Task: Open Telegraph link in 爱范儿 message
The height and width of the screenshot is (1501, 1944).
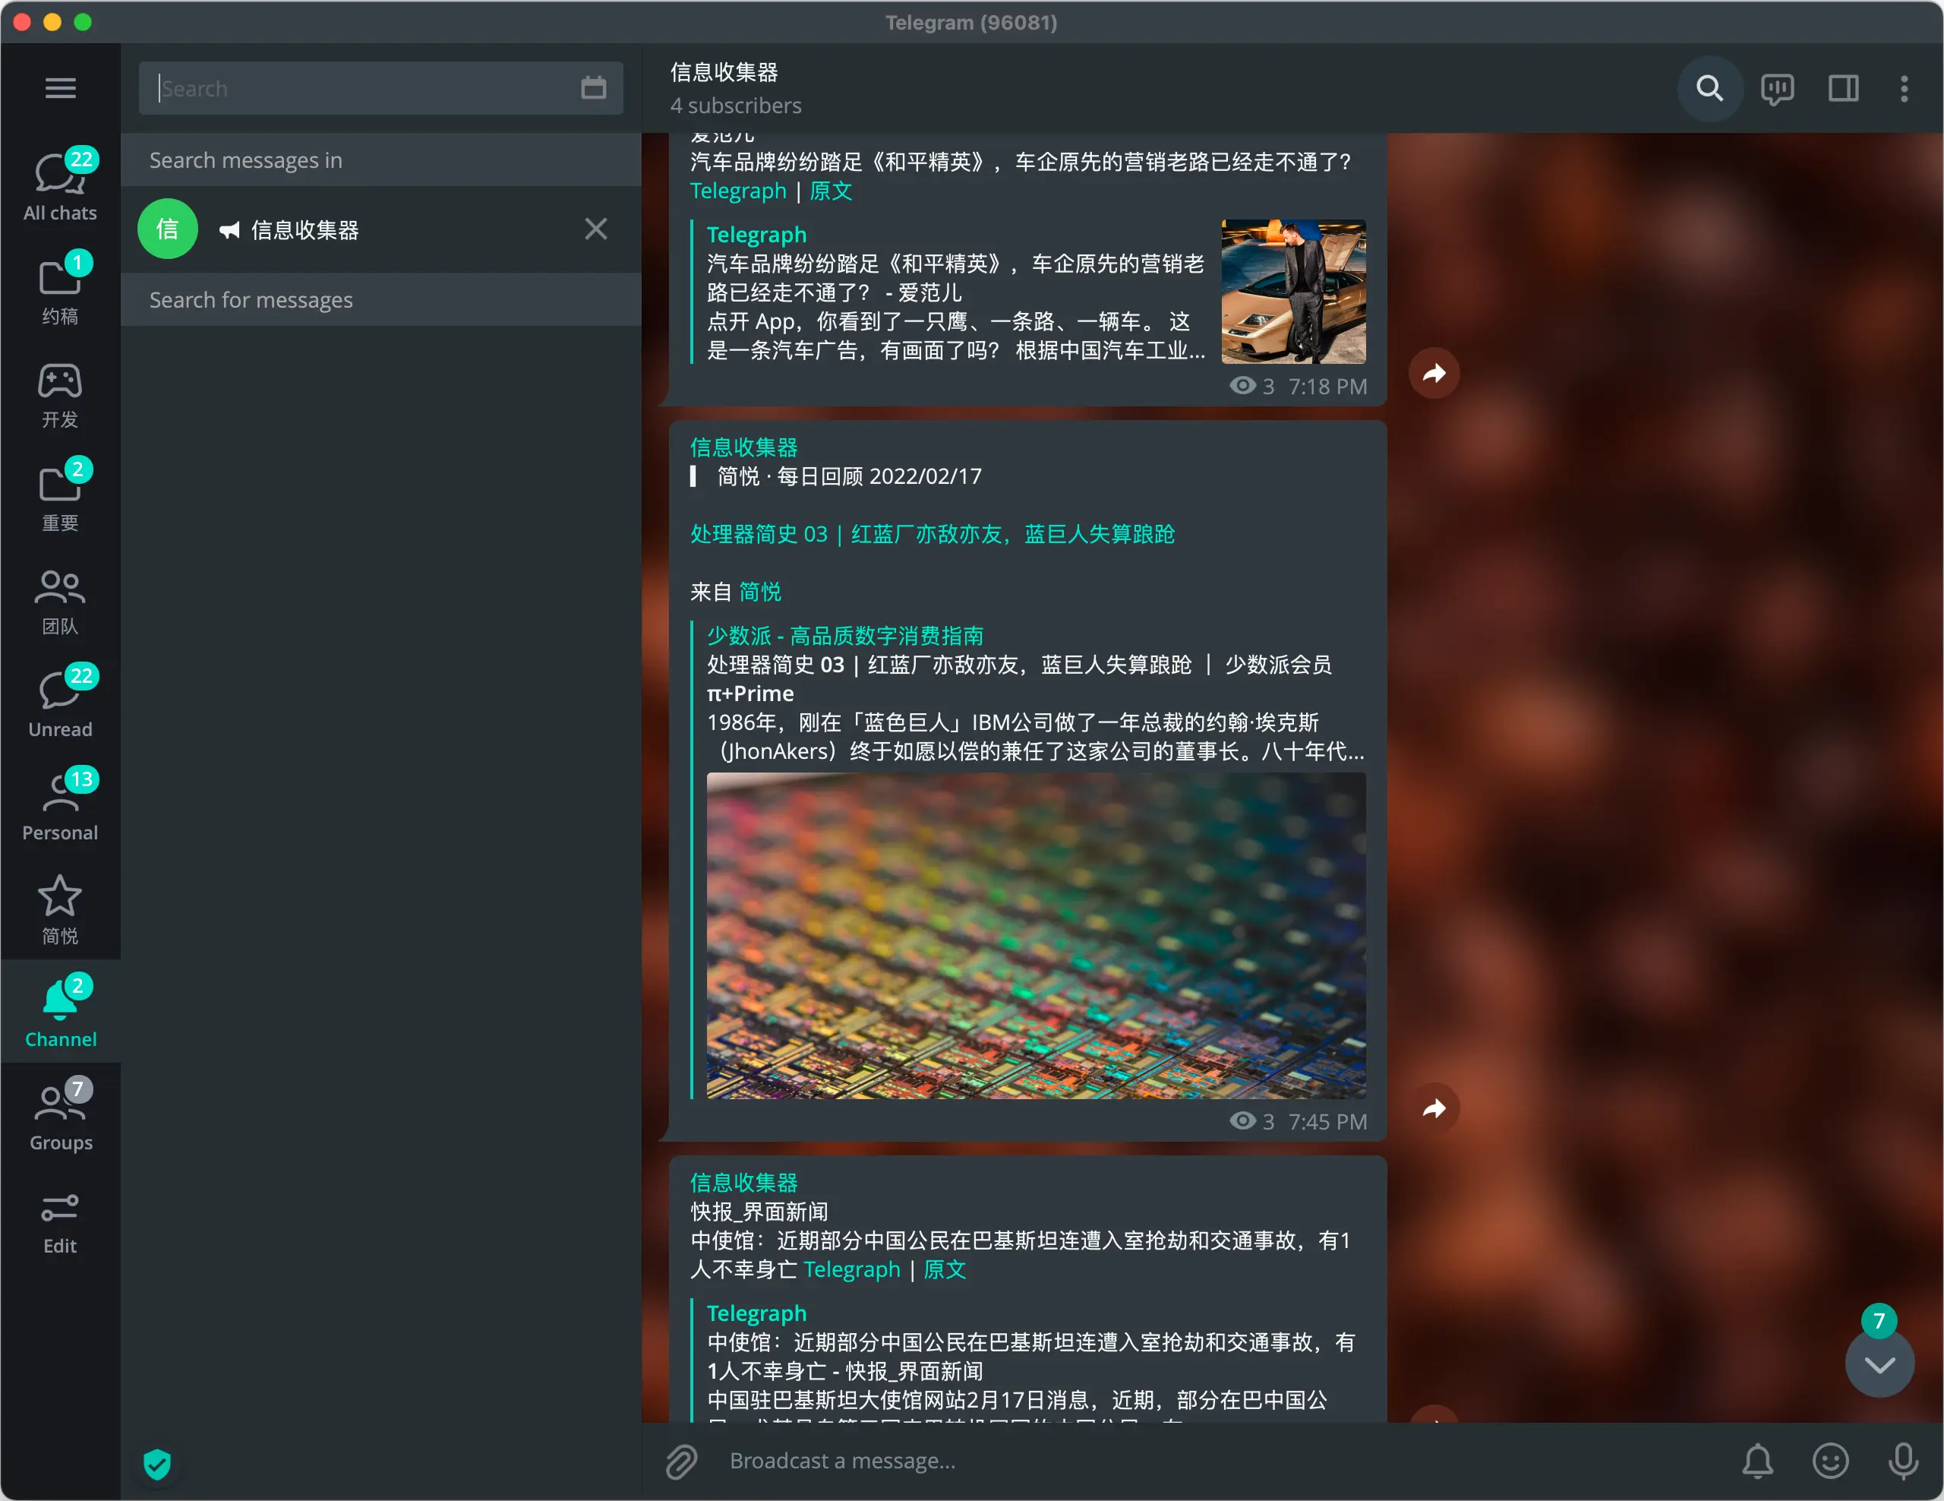Action: pos(738,191)
